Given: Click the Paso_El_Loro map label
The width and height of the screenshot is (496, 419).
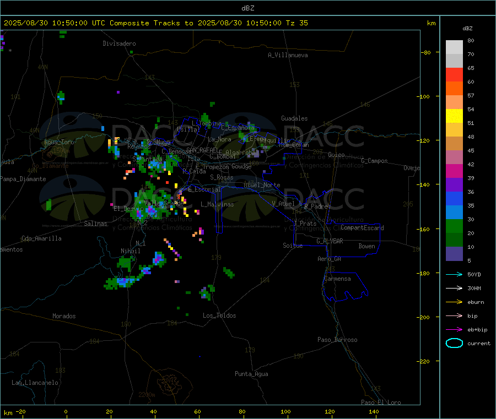Looking at the screenshot, I should (381, 402).
